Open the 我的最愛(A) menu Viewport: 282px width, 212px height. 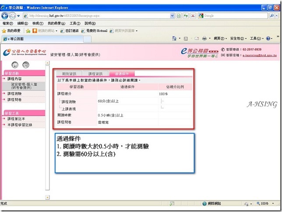click(x=56, y=23)
